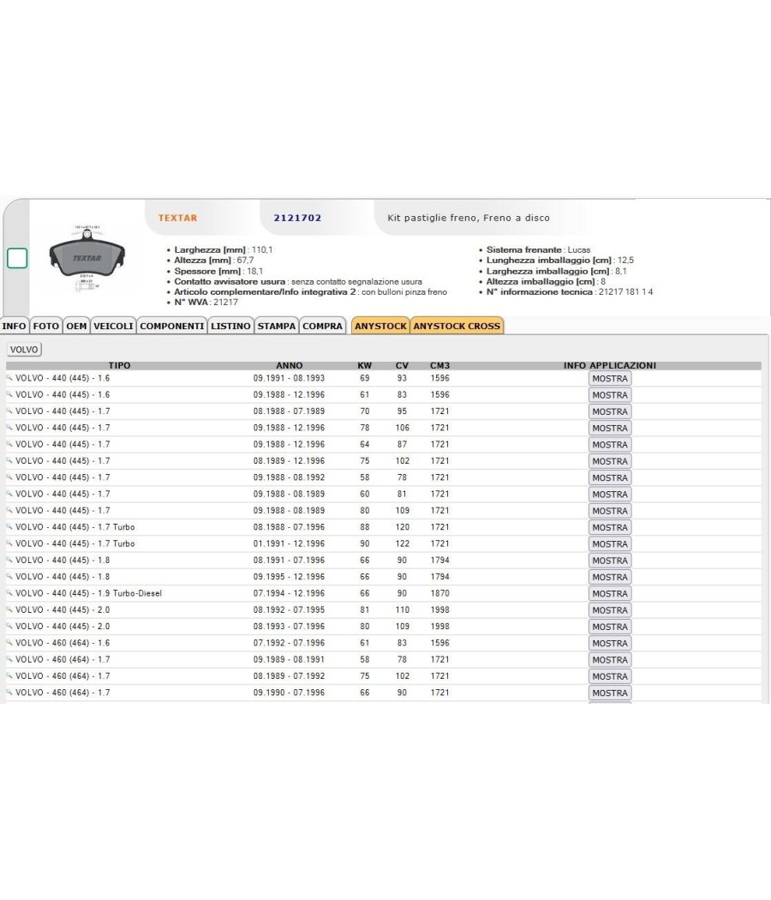Click MOSTRA for Volvo 460 1.6
Viewport: 771px width, 900px height.
click(x=610, y=644)
